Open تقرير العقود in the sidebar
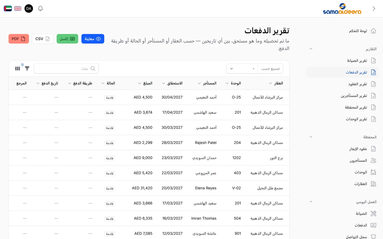This screenshot has width=383, height=239. point(342,84)
